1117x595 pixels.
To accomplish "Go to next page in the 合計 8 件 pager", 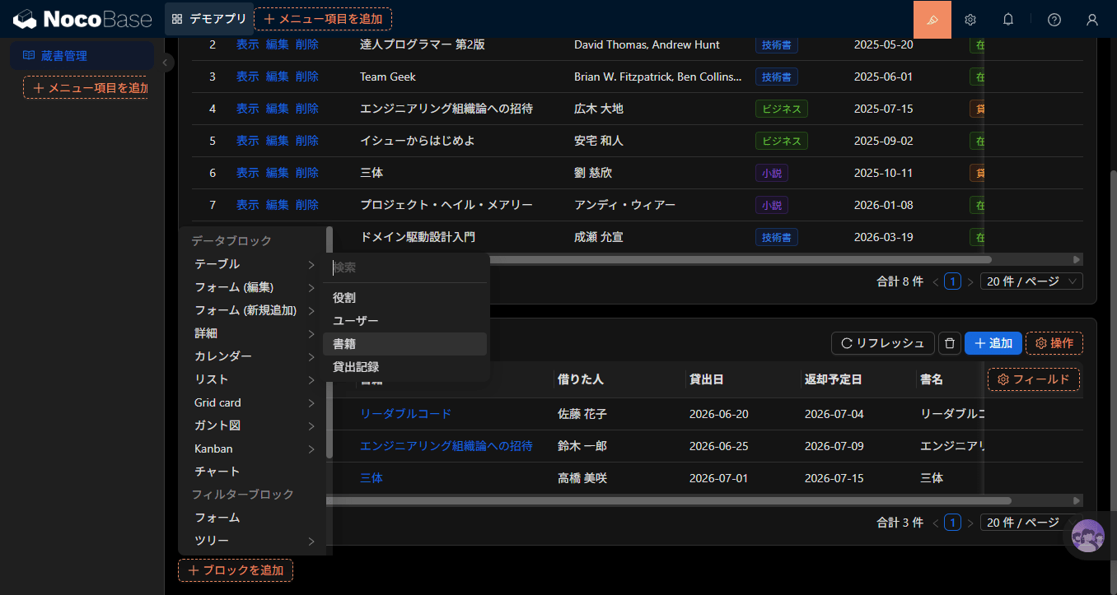I will (970, 281).
